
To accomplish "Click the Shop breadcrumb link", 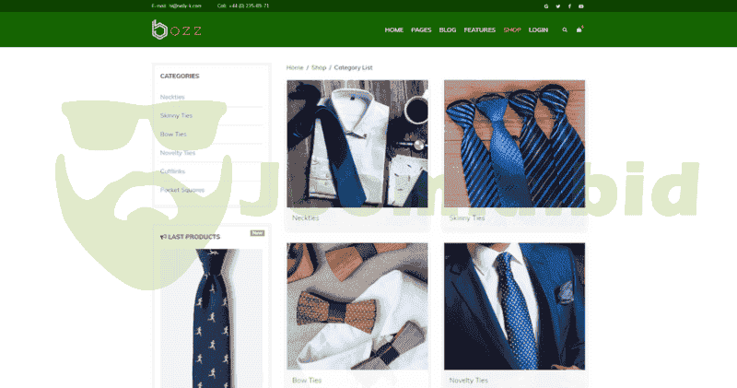I will 319,67.
